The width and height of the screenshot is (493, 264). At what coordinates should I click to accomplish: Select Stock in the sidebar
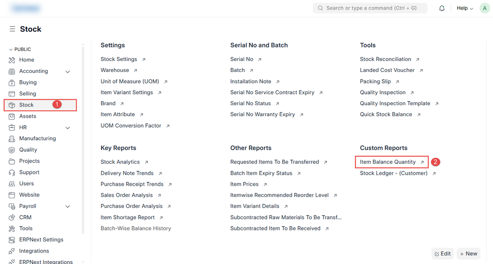(x=26, y=105)
